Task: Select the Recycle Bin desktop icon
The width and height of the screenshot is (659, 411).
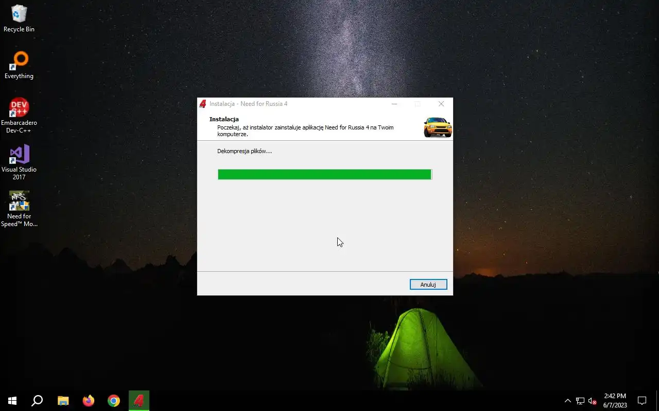Action: [x=19, y=18]
